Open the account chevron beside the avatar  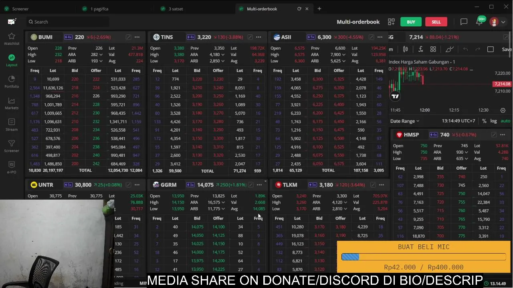[x=503, y=22]
